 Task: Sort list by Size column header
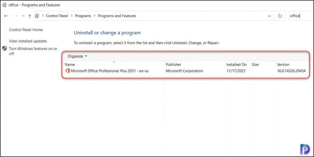pos(255,65)
